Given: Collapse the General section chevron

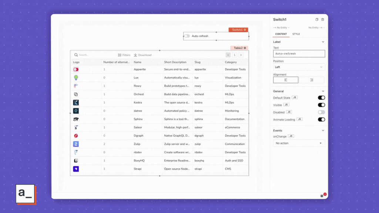Looking at the screenshot, I should [x=323, y=91].
